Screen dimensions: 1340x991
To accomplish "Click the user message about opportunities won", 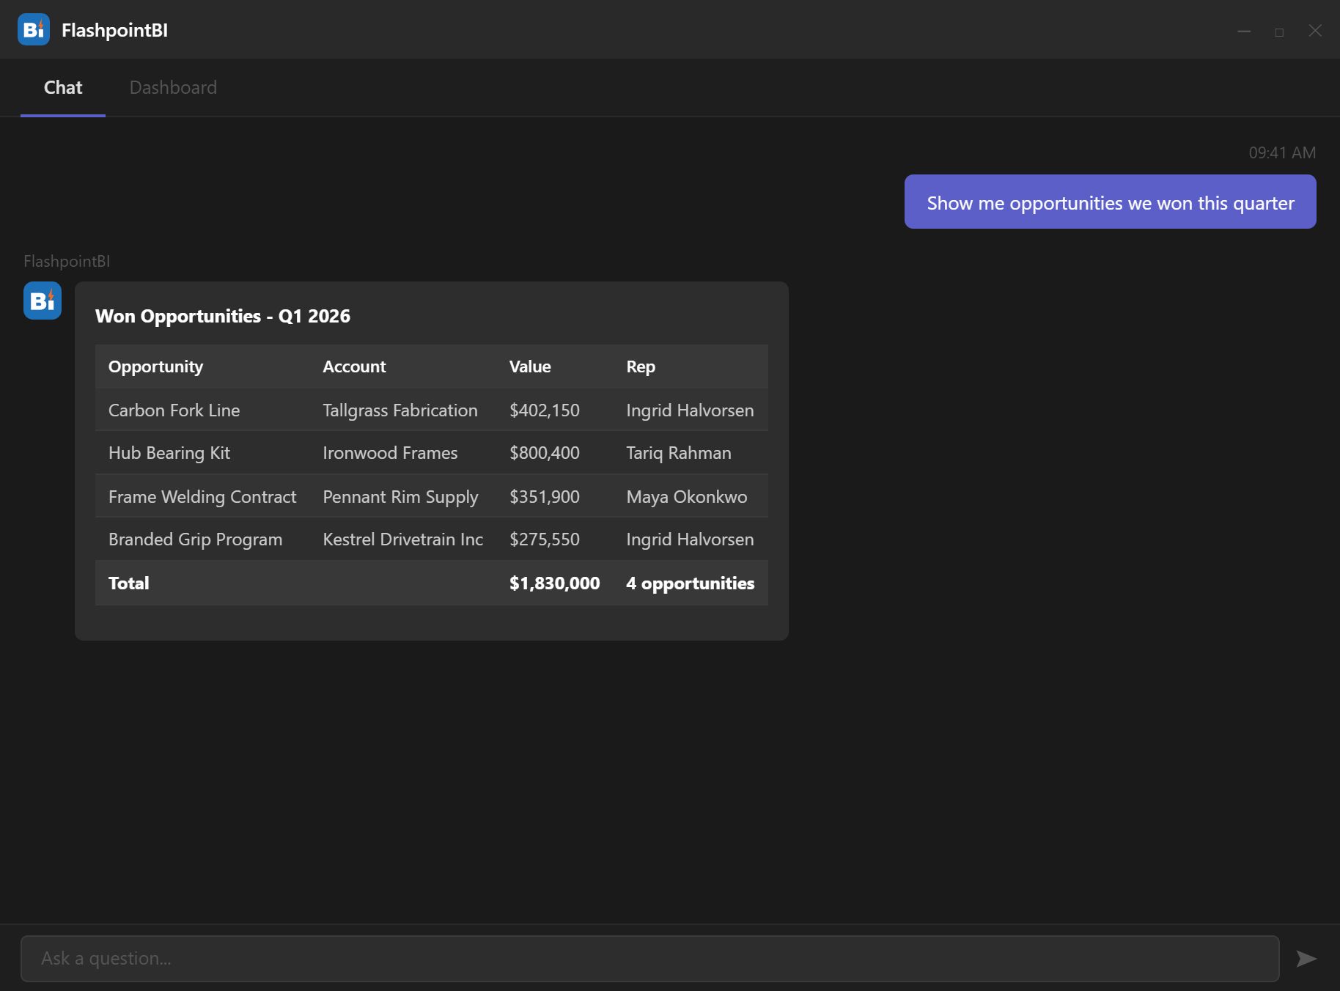I will click(x=1111, y=202).
